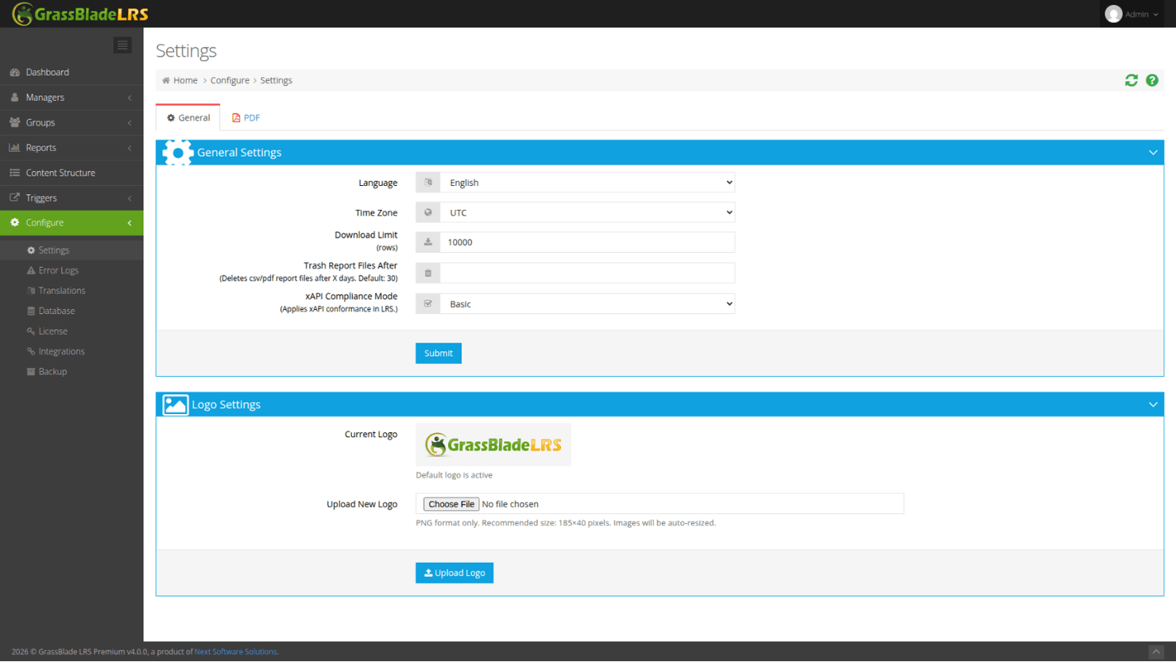Open the Dashboard menu item

pos(72,72)
